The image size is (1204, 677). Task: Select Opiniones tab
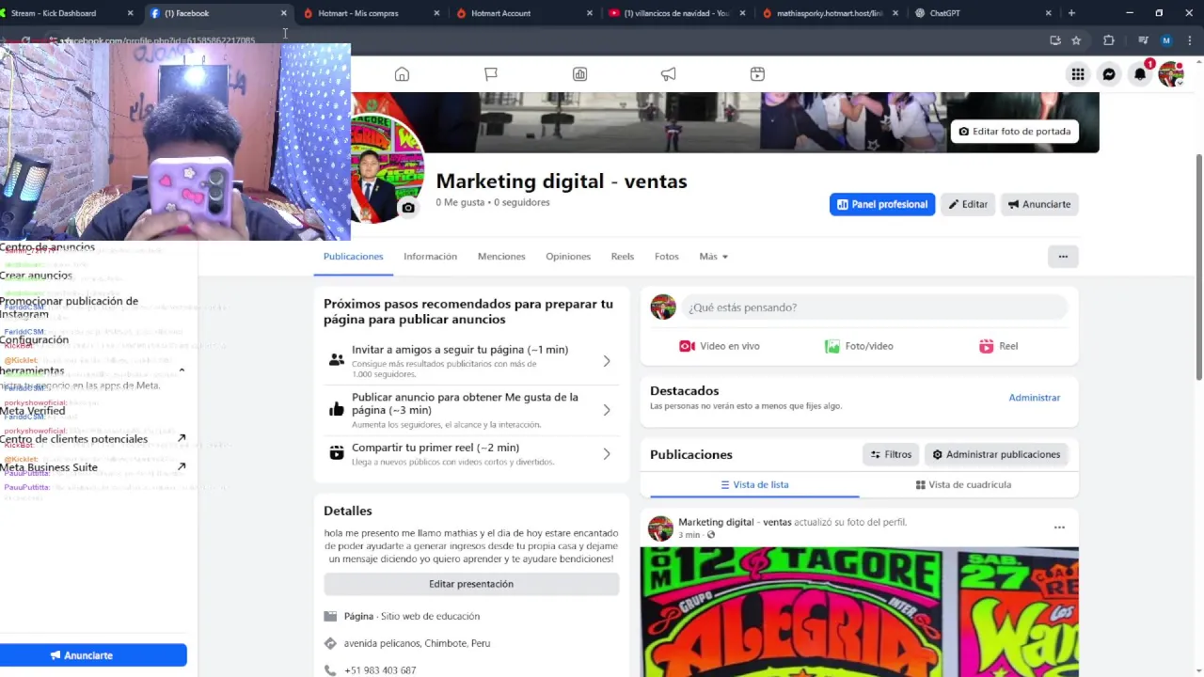(568, 257)
